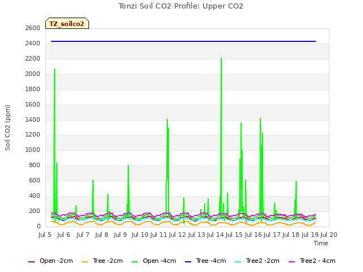This screenshot has height=272, width=363.
Task: Click the 'Jul 6' x-axis date label
Action: click(64, 235)
